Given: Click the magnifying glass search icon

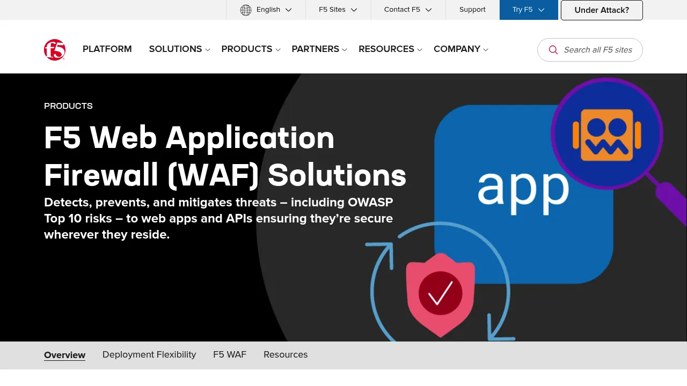Looking at the screenshot, I should pyautogui.click(x=553, y=50).
